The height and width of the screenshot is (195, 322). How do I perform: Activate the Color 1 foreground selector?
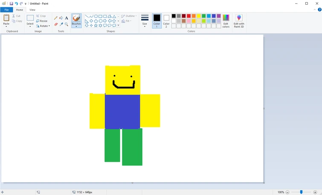pyautogui.click(x=157, y=21)
